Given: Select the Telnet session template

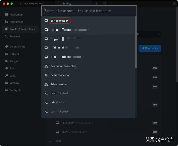Looking at the screenshot, I should [x=88, y=84].
